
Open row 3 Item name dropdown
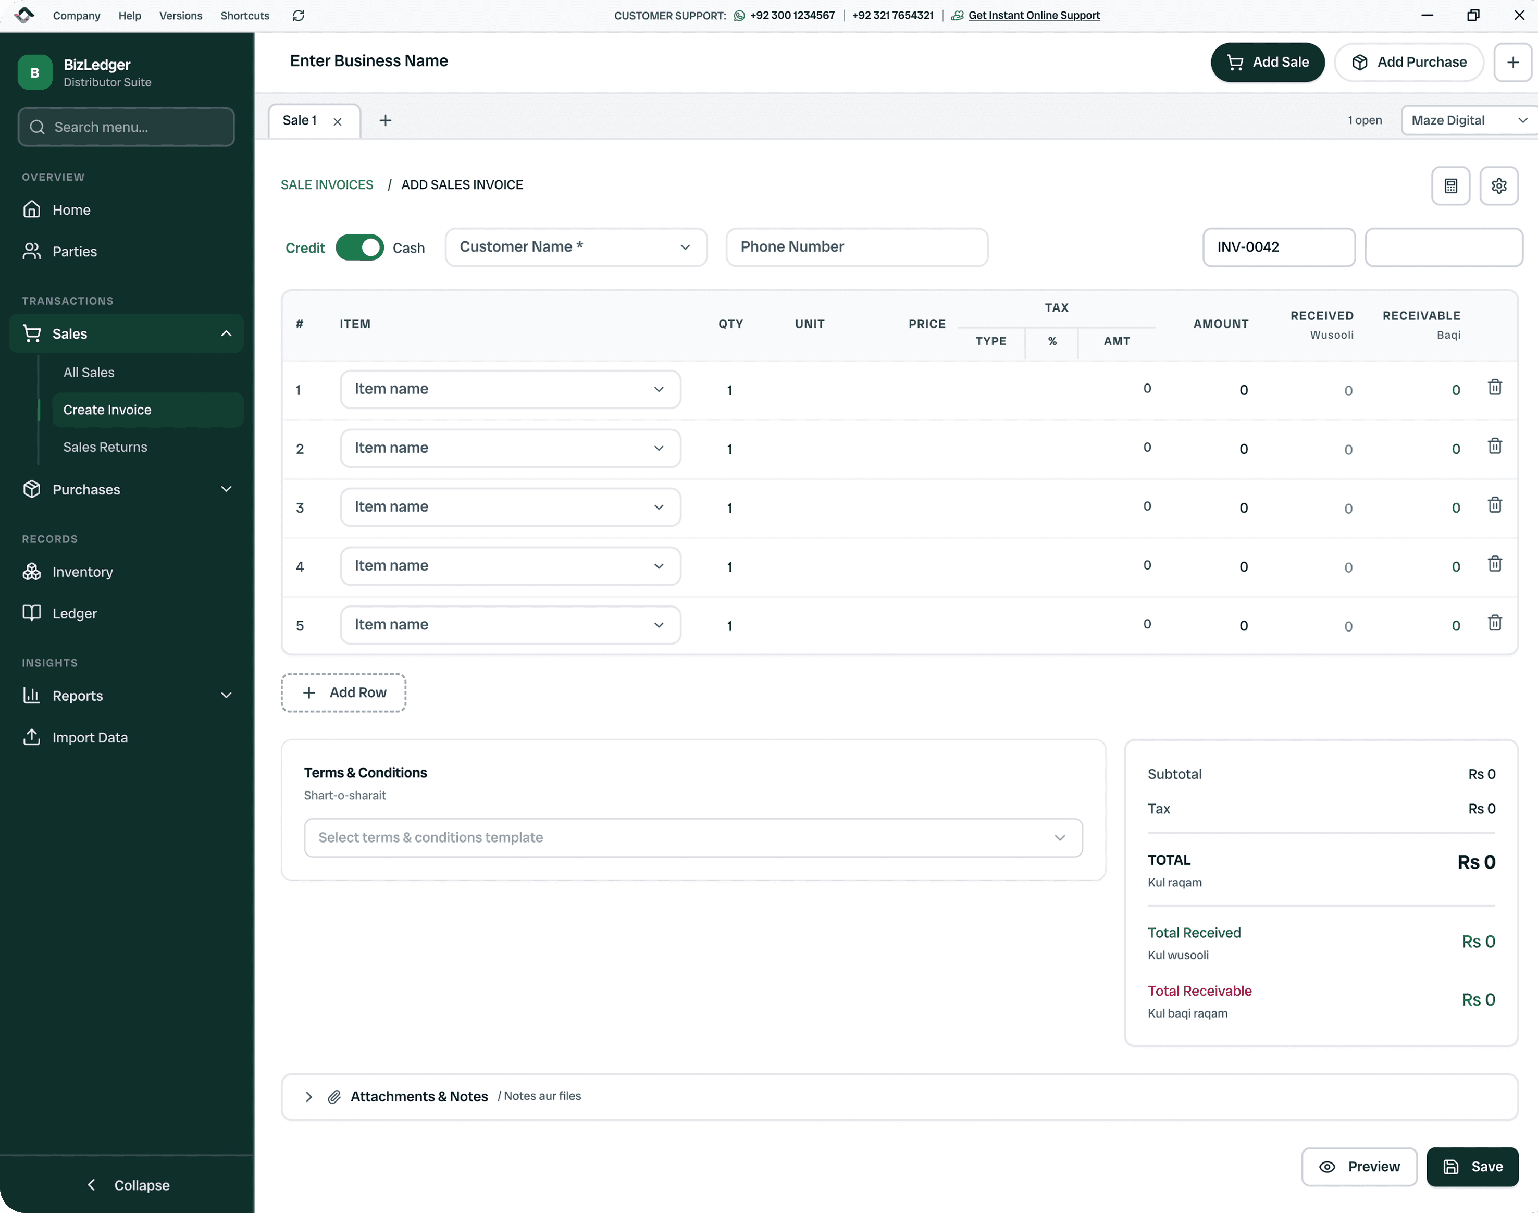(x=510, y=507)
